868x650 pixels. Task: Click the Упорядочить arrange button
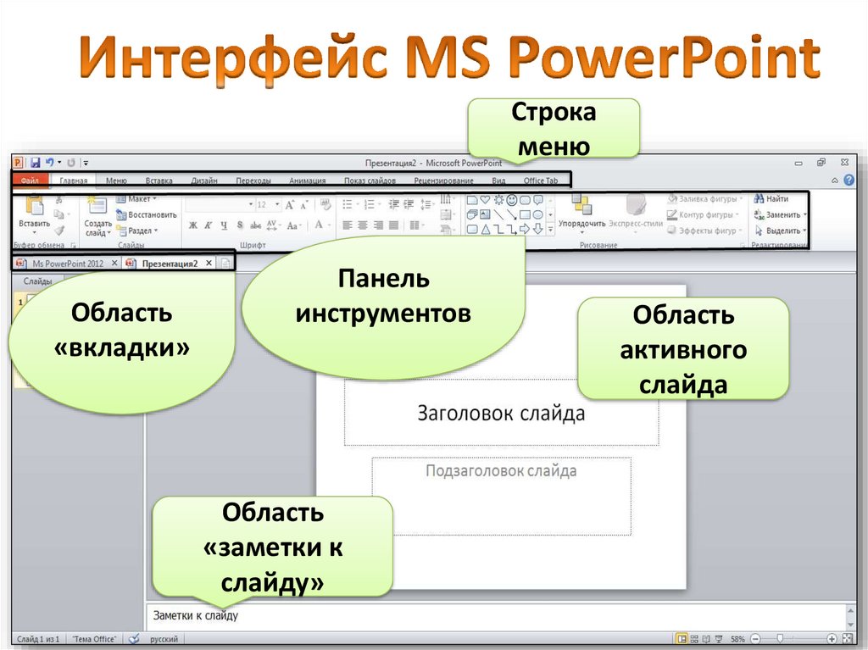(581, 214)
